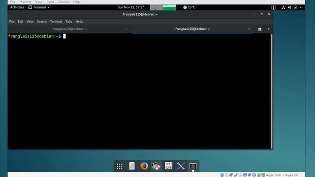Open the terminal Tabs menu
This screenshot has height=177, width=315.
tap(69, 22)
